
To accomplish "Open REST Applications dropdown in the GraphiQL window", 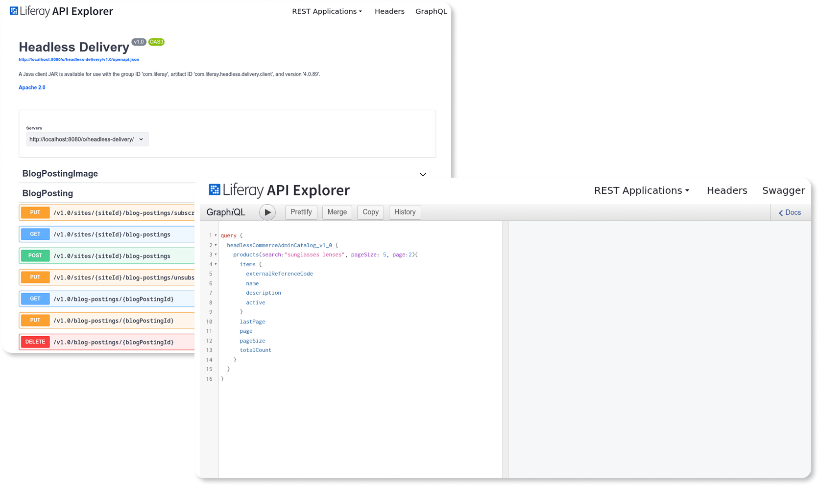I will click(642, 190).
